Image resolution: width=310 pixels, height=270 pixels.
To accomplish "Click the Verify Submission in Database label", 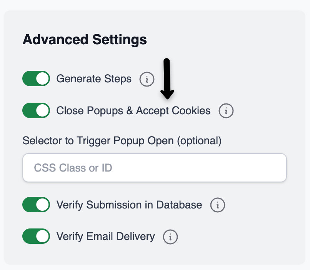I will pos(129,205).
